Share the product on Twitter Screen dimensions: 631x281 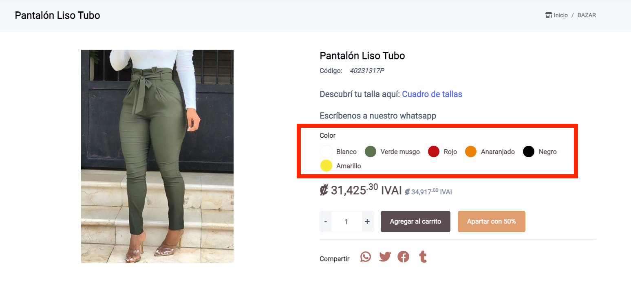tap(385, 257)
